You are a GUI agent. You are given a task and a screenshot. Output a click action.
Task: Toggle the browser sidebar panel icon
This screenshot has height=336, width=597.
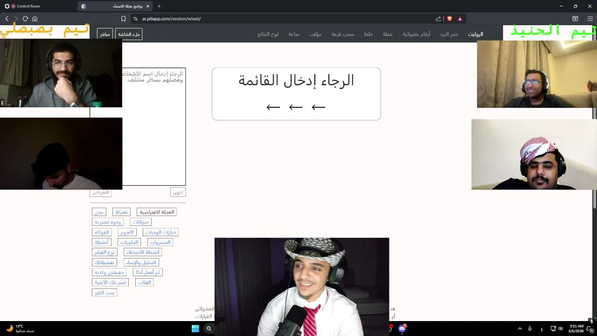575,19
